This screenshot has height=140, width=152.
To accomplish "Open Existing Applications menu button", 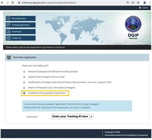I will 21,25.
